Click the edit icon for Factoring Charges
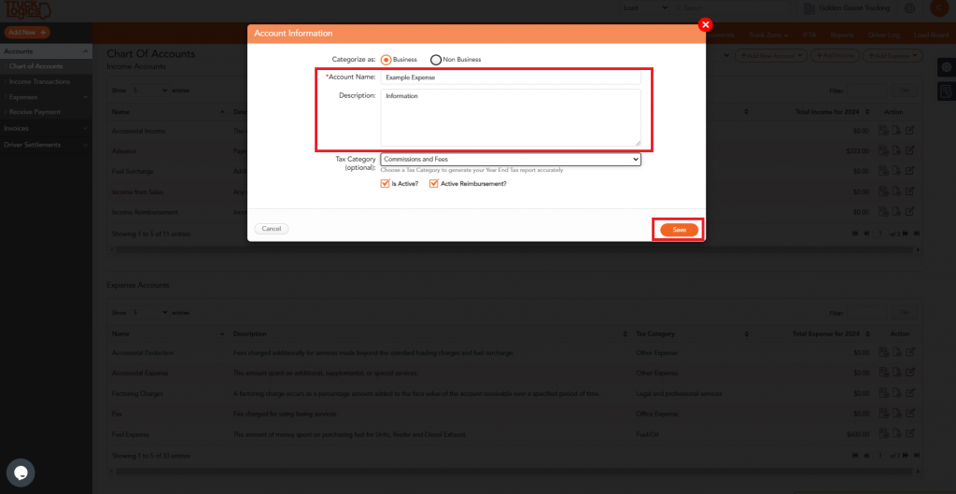Image resolution: width=956 pixels, height=494 pixels. 909,393
